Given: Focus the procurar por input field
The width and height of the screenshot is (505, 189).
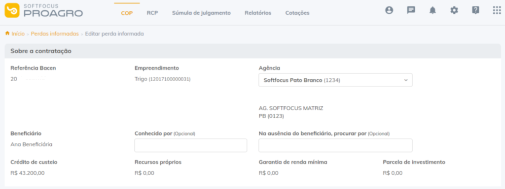Looking at the screenshot, I should 335,145.
